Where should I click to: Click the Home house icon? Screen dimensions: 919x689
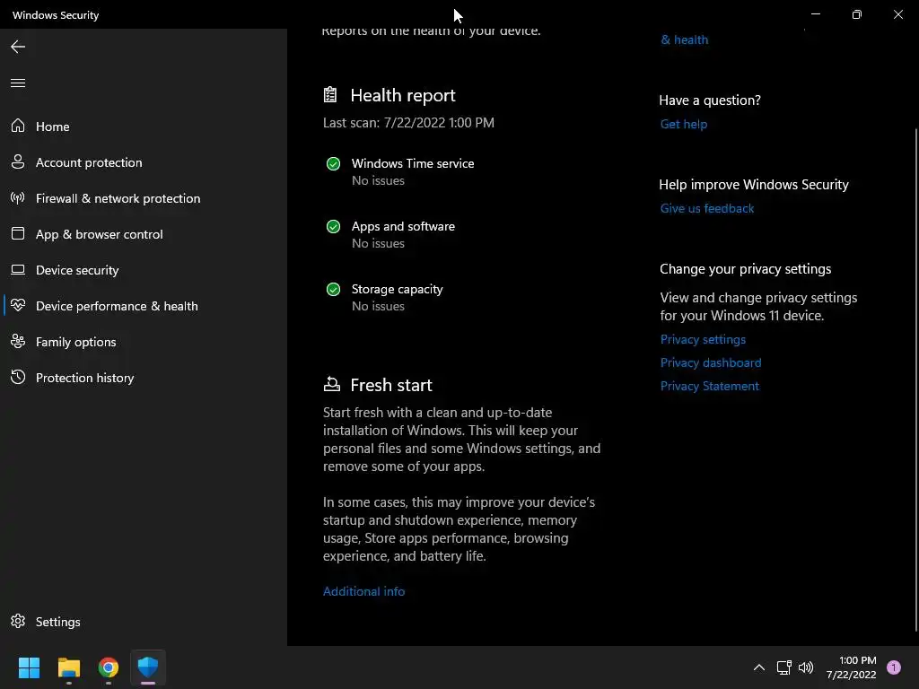point(18,126)
